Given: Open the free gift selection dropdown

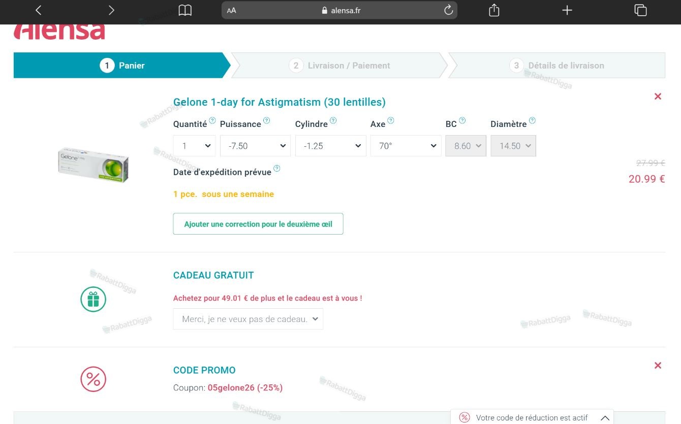Looking at the screenshot, I should pyautogui.click(x=248, y=319).
